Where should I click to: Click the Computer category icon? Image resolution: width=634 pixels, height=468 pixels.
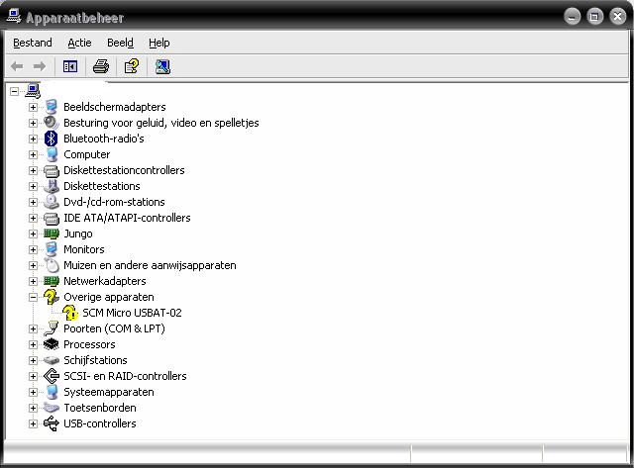point(52,154)
